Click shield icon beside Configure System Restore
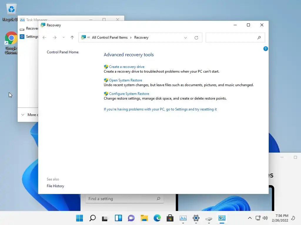 pos(106,93)
